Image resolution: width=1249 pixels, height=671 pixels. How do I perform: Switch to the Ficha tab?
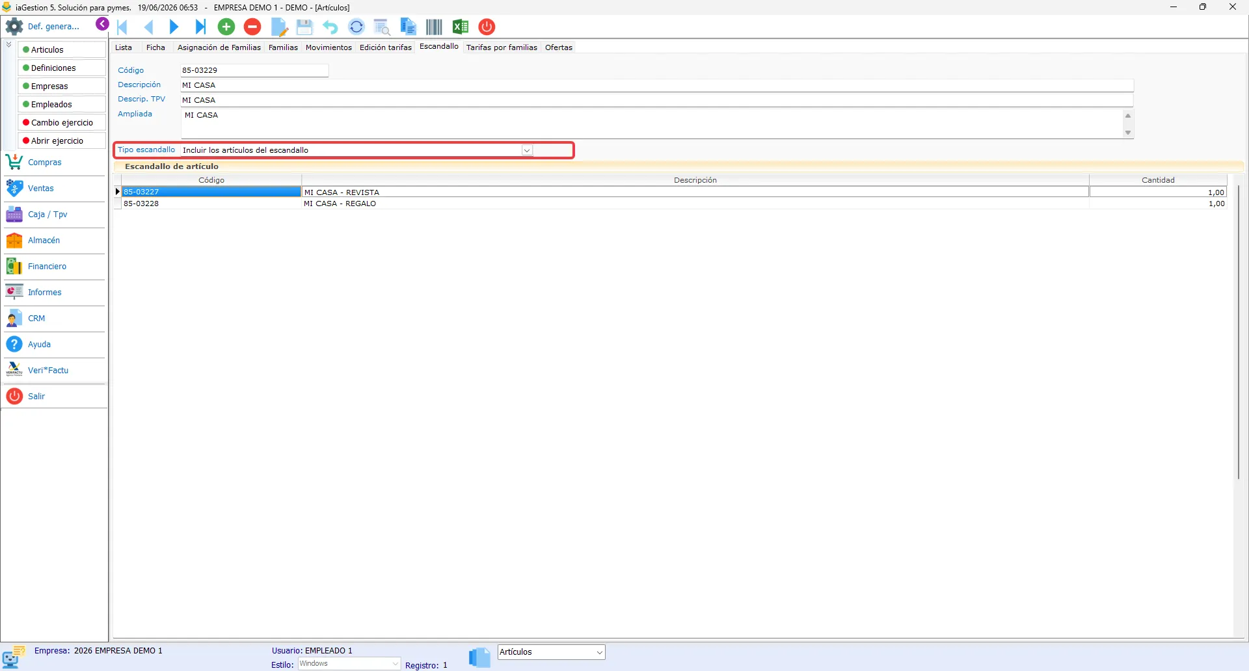pos(155,47)
